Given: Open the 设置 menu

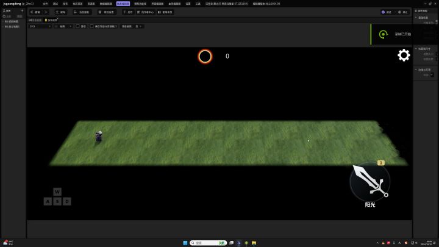Looking at the screenshot, I should click(x=188, y=4).
